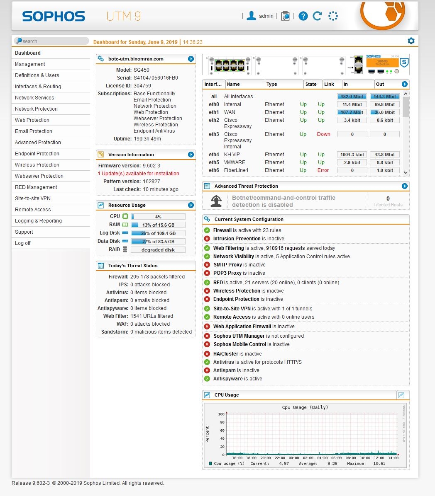Toggle the Wireless Protection status indicator
This screenshot has width=435, height=496.
pyautogui.click(x=207, y=291)
